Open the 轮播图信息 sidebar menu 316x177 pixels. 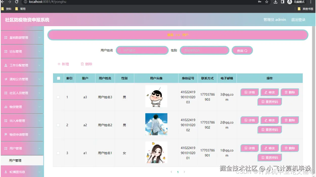(x=22, y=172)
